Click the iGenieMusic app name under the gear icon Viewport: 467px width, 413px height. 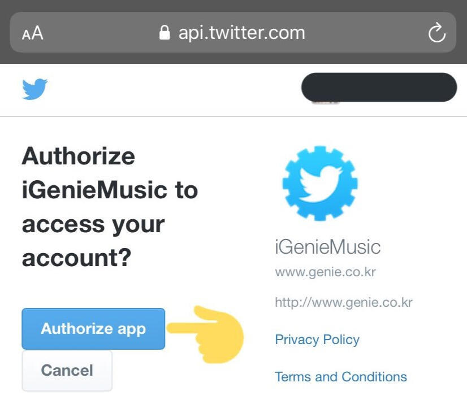point(327,247)
